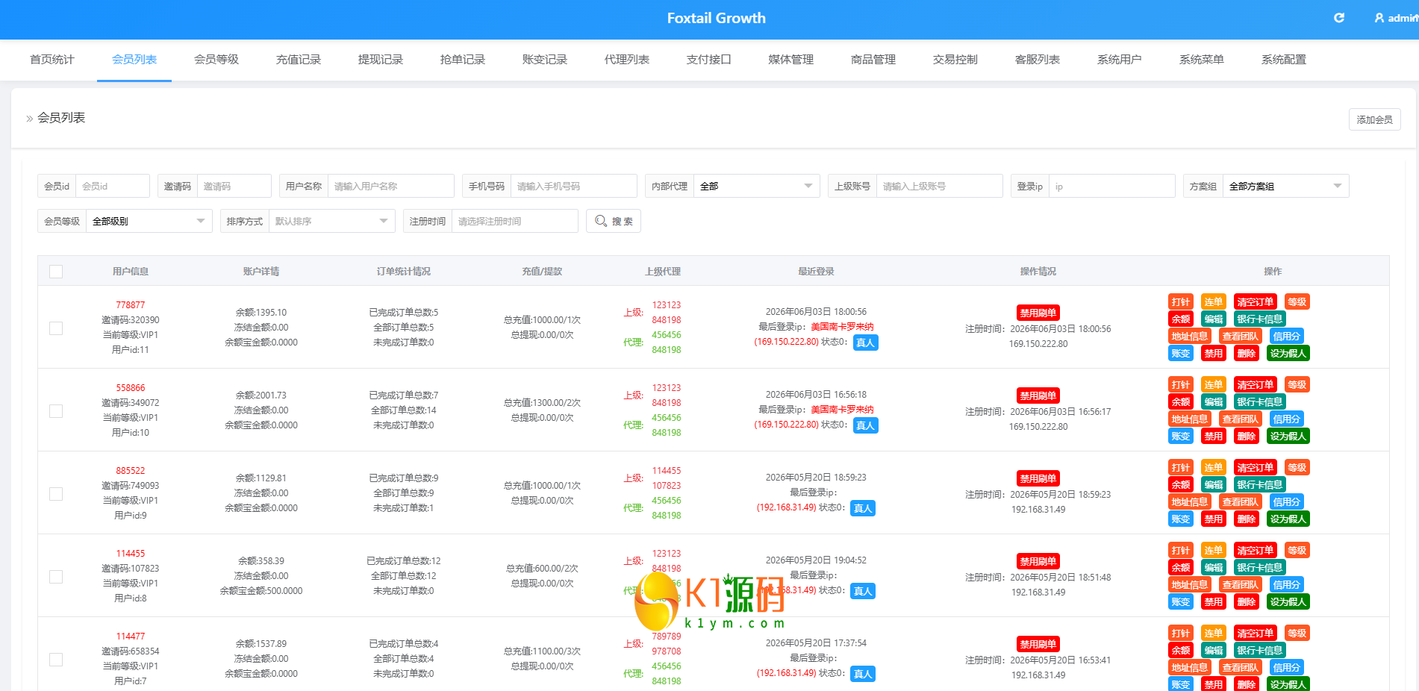Go to the 系统用户 tab
Viewport: 1419px width, 691px height.
1120,60
